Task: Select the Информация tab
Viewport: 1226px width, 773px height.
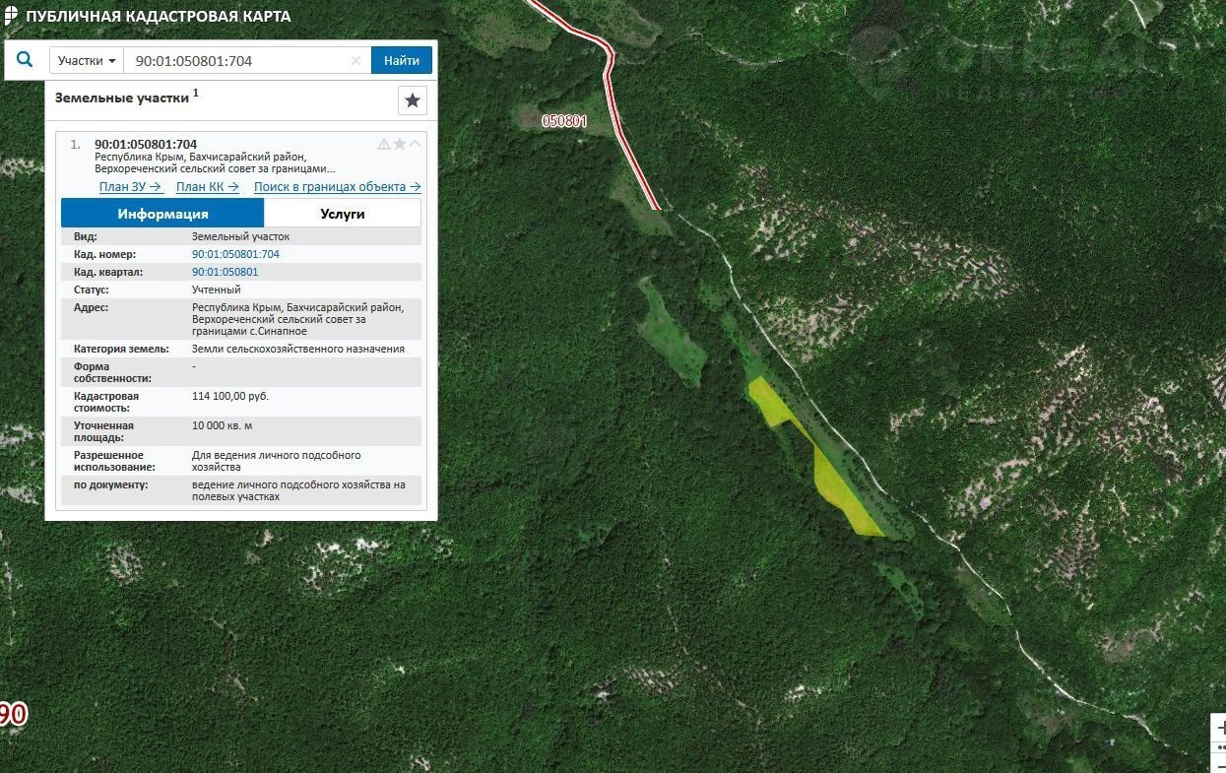Action: coord(162,214)
